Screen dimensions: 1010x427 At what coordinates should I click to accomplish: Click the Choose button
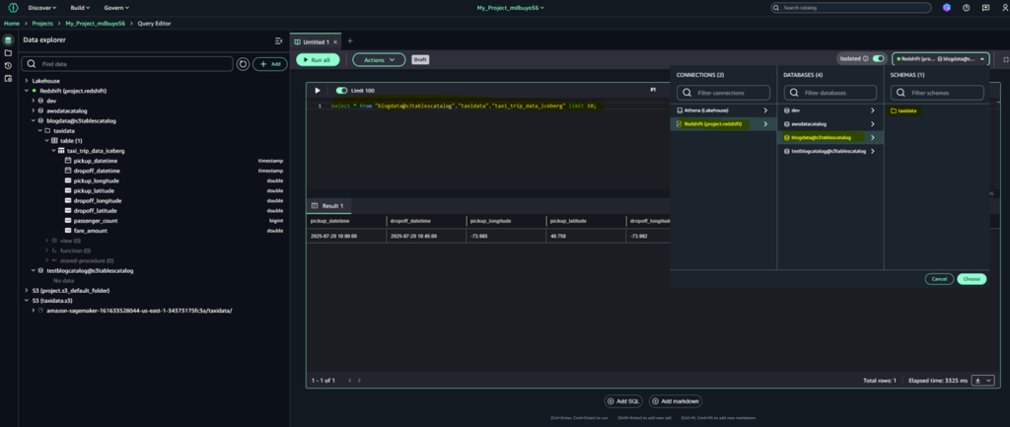[x=971, y=279]
